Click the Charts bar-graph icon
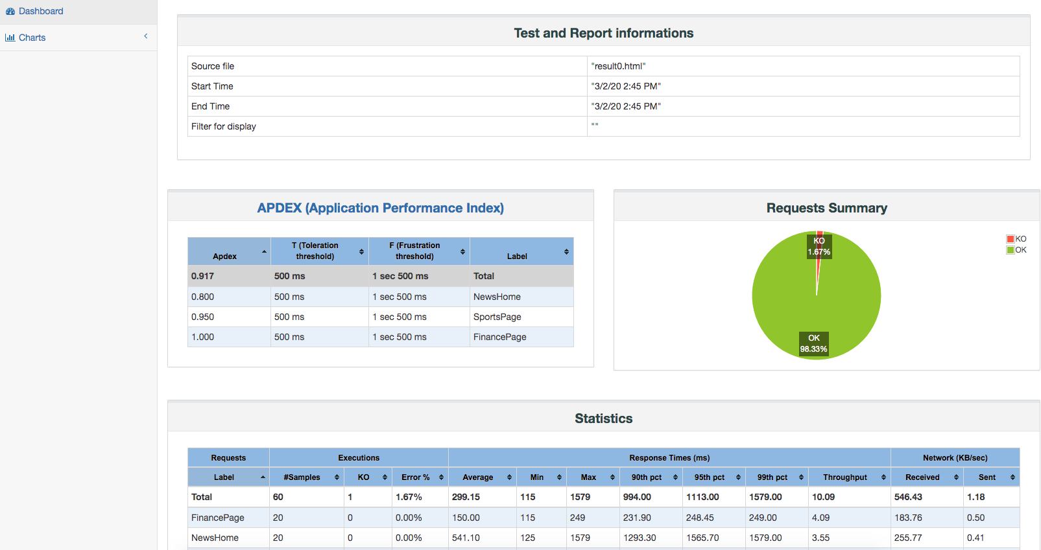Viewport: 1041px width, 550px height. pos(10,38)
